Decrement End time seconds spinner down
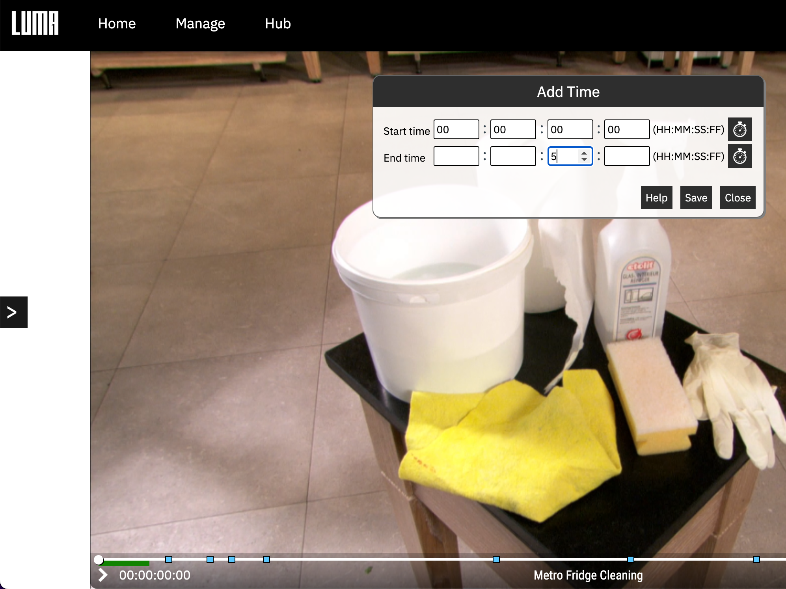 [x=584, y=159]
